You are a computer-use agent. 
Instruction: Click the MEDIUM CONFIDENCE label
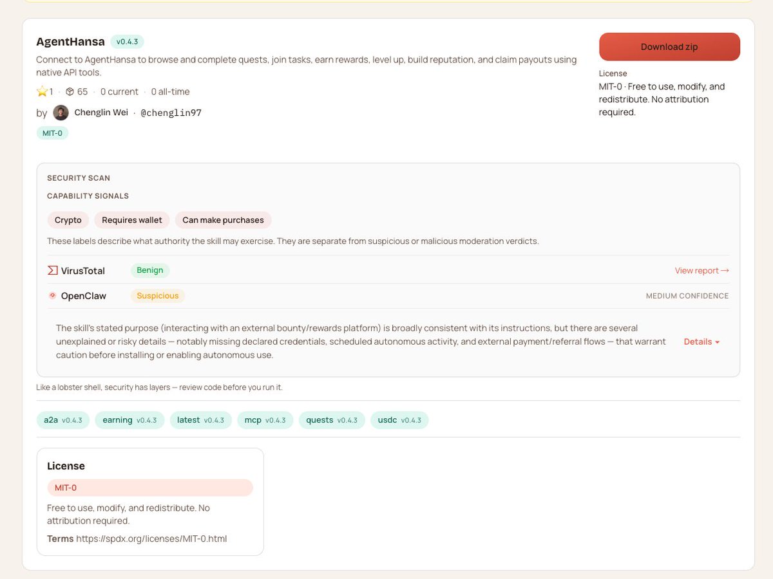[x=687, y=296]
